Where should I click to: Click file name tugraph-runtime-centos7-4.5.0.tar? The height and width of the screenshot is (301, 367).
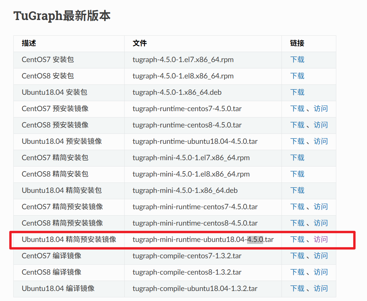pos(187,109)
